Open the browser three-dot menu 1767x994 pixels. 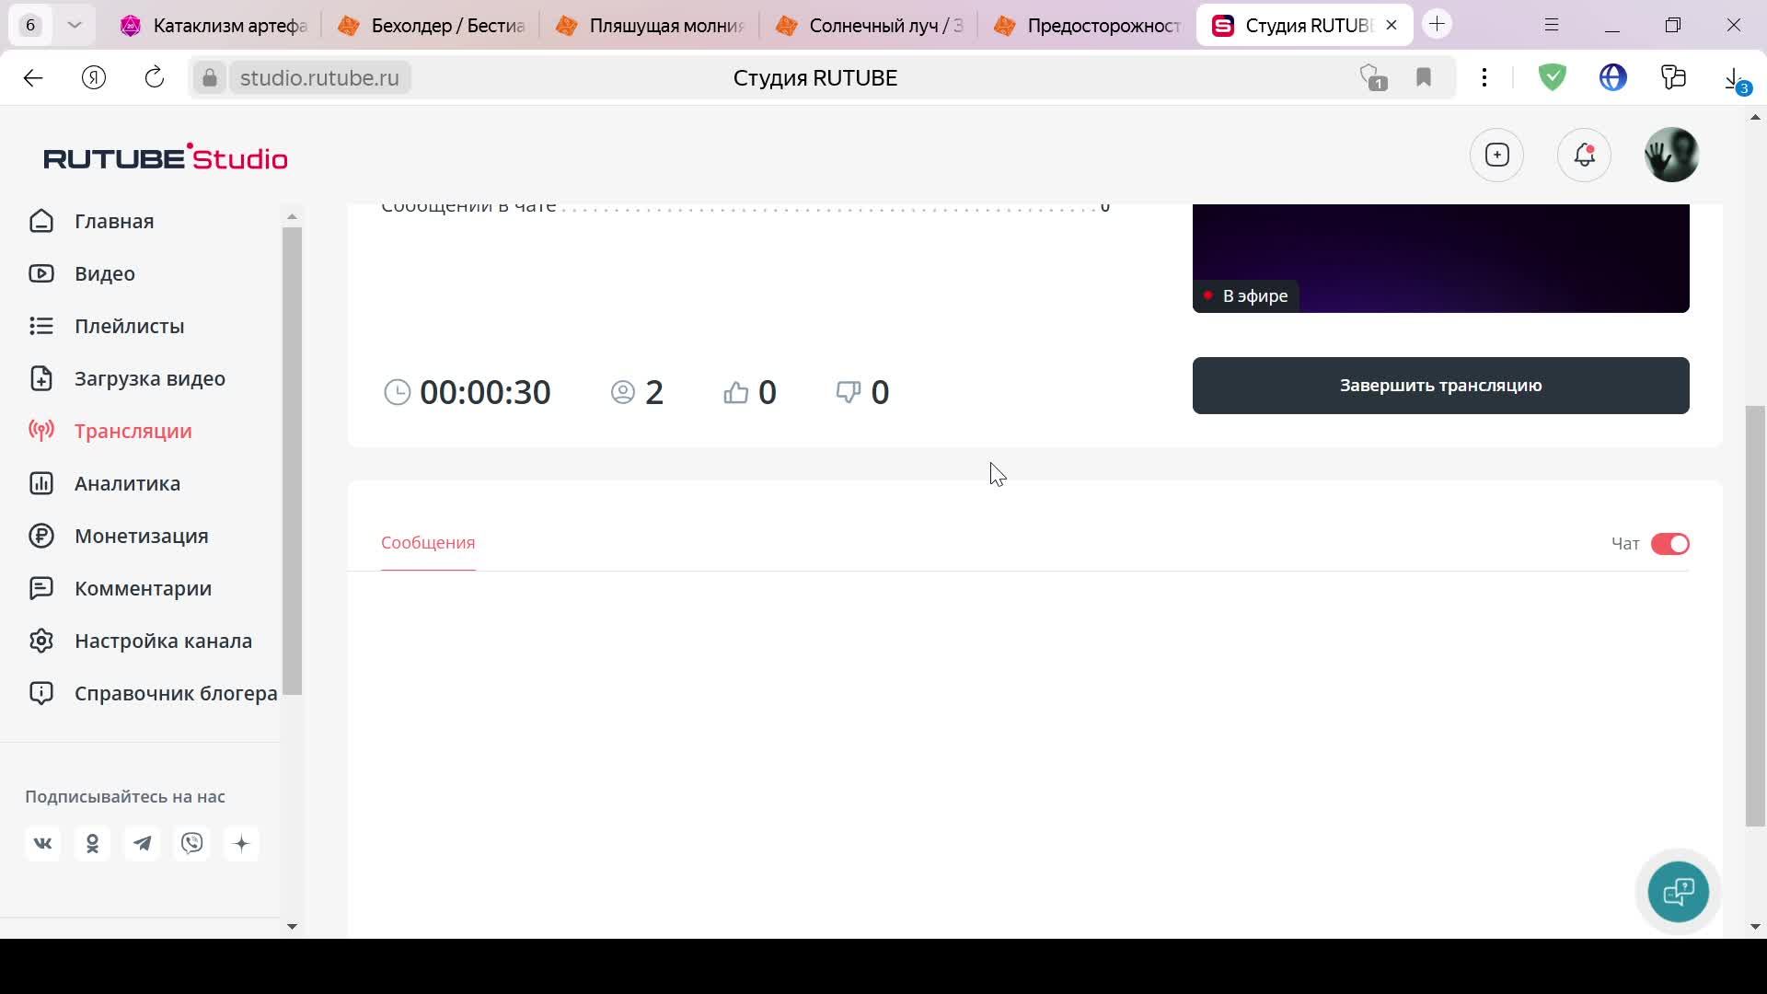[x=1484, y=77]
